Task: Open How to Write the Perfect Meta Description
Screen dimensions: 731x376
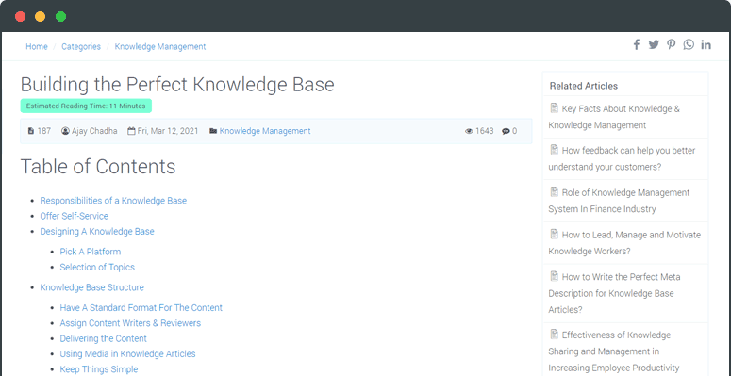Action: (x=614, y=293)
